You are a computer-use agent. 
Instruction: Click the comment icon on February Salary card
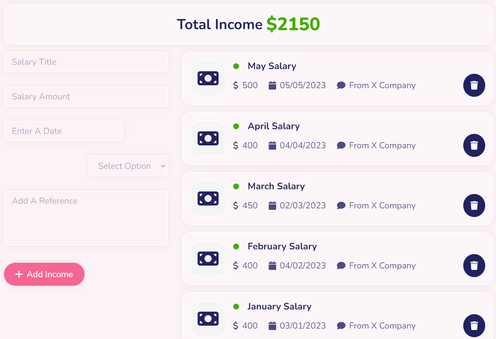click(341, 266)
